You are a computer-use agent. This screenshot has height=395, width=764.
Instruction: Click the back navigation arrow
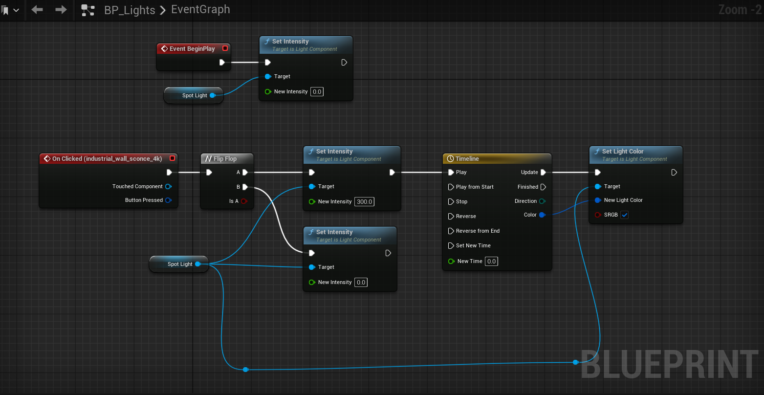point(37,10)
